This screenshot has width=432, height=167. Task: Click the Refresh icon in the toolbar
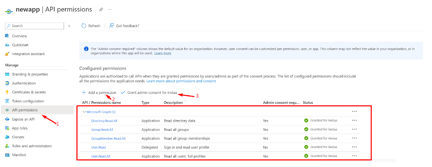(84, 26)
